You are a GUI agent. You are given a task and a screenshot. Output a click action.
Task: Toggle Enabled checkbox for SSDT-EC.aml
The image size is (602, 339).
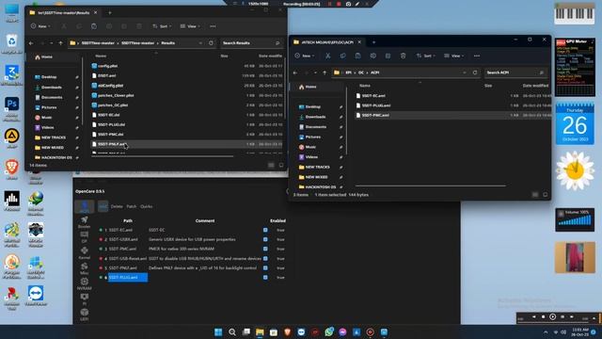point(265,230)
